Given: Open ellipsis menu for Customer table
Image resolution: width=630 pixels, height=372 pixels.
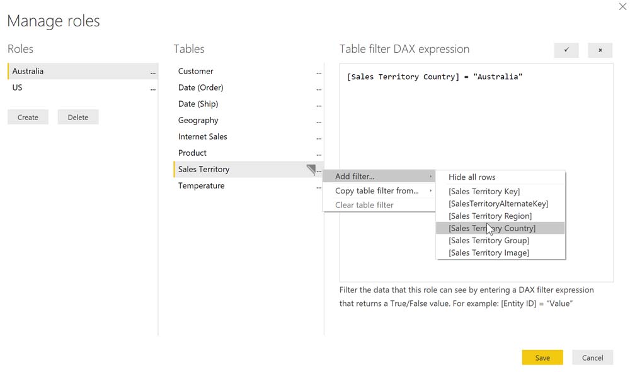Looking at the screenshot, I should click(x=319, y=72).
